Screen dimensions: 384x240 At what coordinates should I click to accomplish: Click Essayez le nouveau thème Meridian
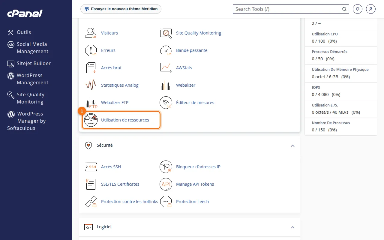pyautogui.click(x=121, y=9)
